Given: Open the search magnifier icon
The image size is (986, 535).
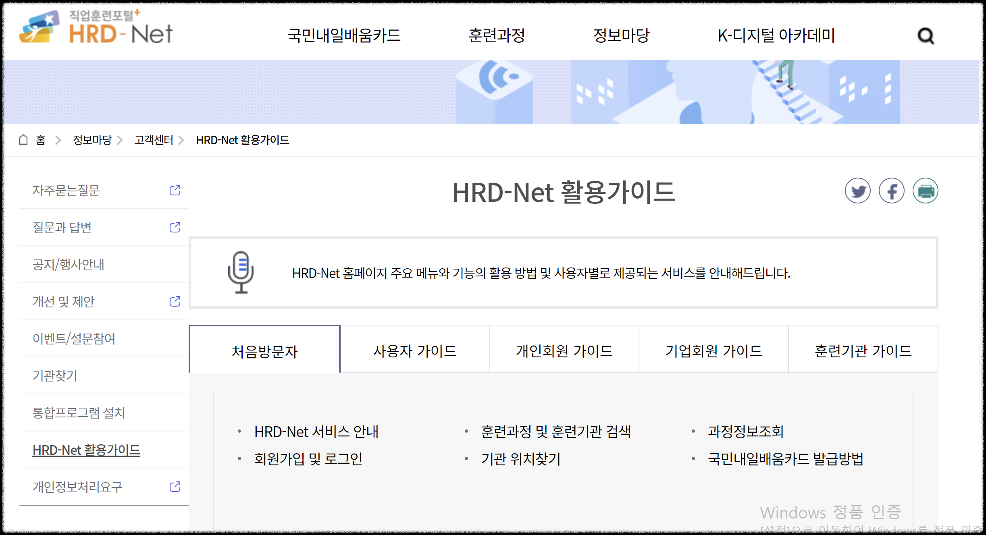Looking at the screenshot, I should pyautogui.click(x=926, y=36).
